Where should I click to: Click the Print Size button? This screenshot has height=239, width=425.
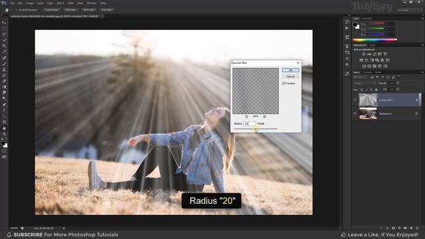[x=106, y=10]
